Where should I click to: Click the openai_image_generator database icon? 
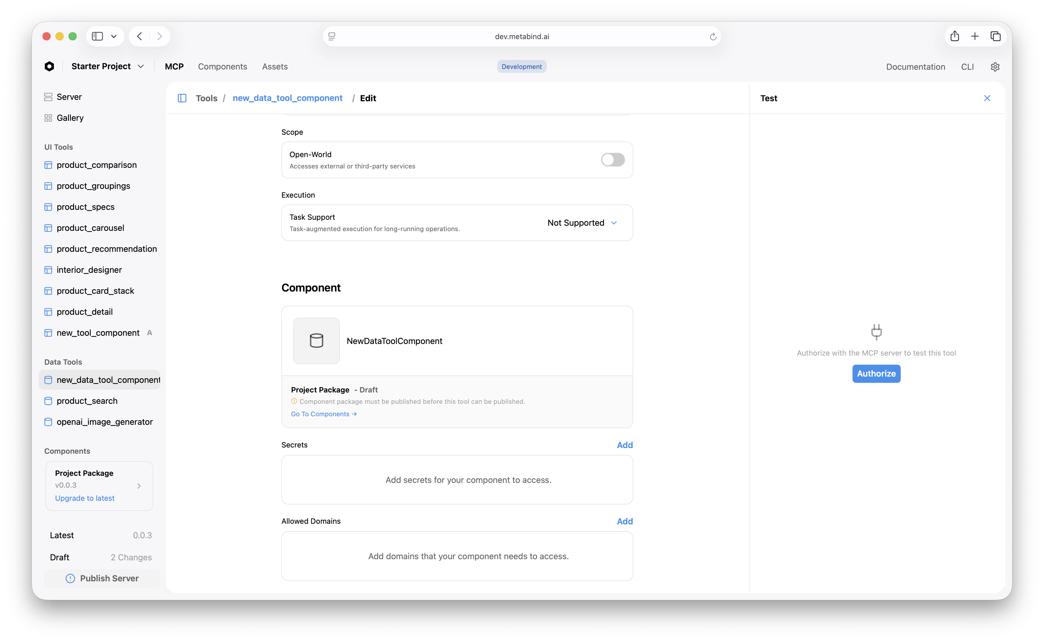(48, 422)
